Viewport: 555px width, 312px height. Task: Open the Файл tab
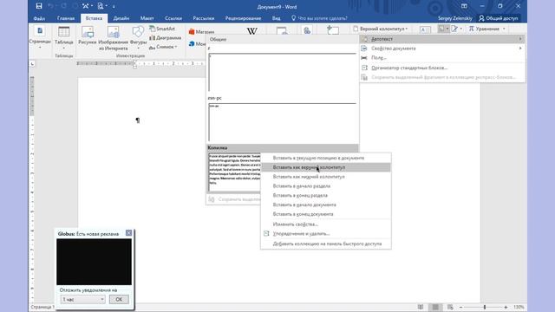tap(39, 18)
